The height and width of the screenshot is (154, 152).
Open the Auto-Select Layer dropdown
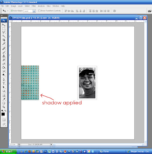(34, 11)
